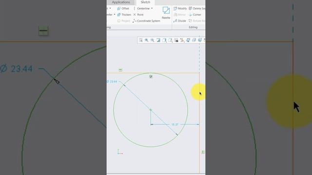Switch to the Applications ribbon tab
Screen dimensions: 312x175
click(x=121, y=2)
